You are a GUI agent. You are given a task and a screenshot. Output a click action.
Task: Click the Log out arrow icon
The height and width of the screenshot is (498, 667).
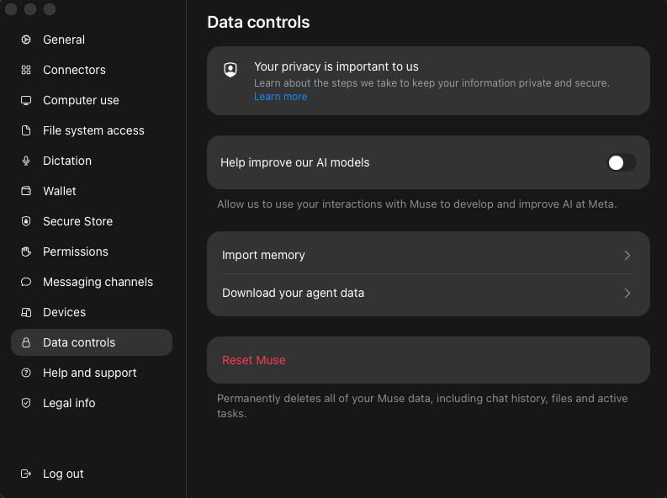click(x=26, y=474)
